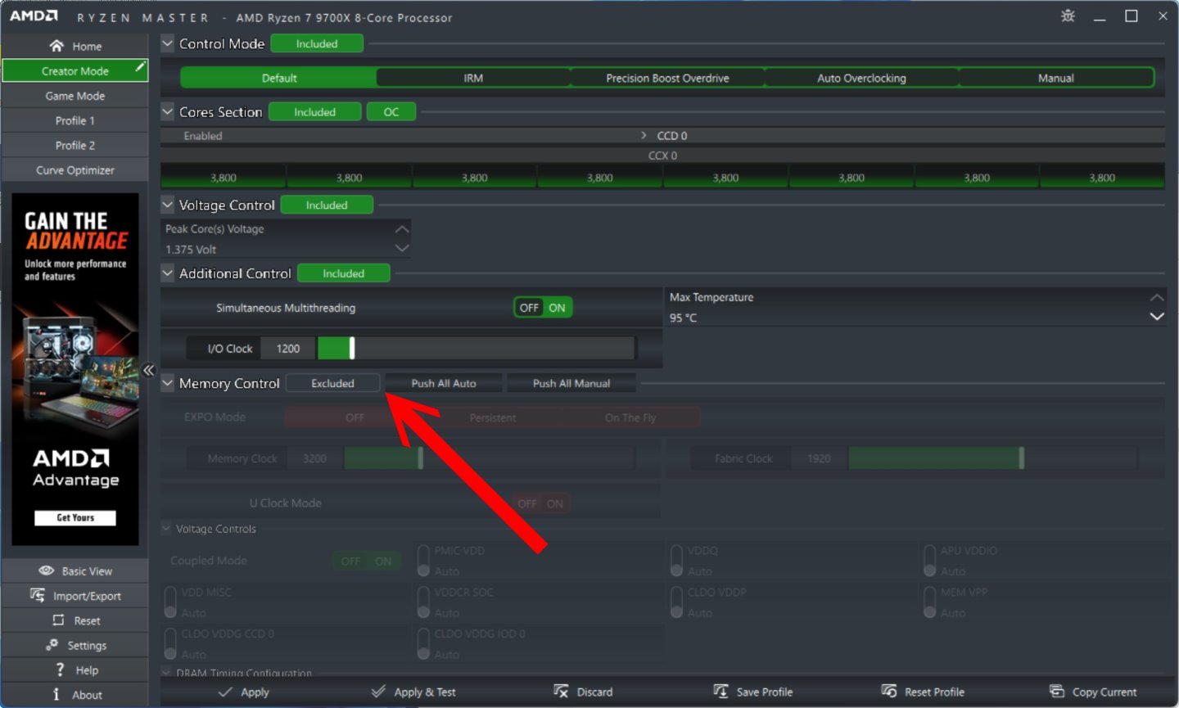Click the Apply checkmark icon

pos(225,692)
